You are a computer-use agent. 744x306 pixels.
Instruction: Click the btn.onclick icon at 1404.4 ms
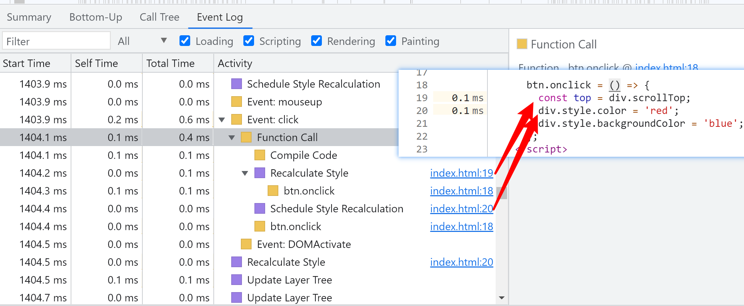tap(260, 227)
